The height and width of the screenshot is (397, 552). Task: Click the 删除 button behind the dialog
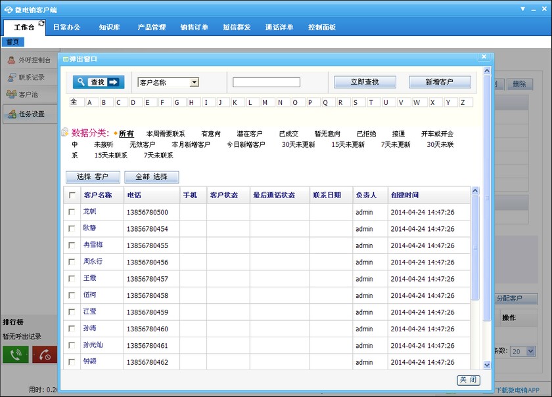[x=519, y=84]
